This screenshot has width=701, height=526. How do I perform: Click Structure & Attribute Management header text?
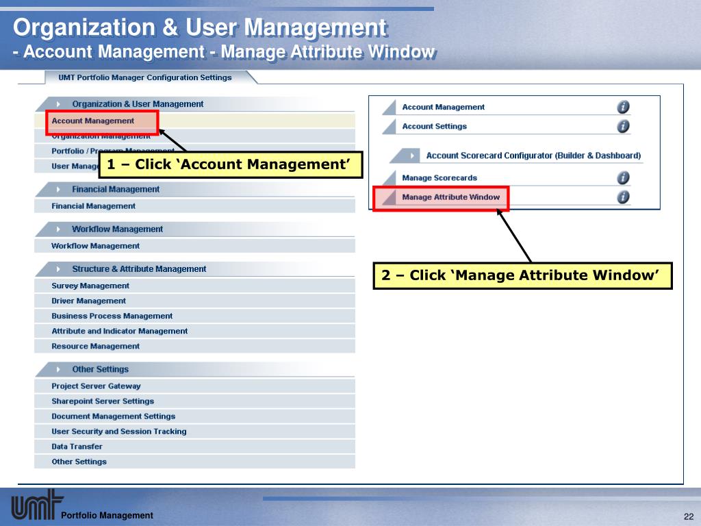(139, 269)
